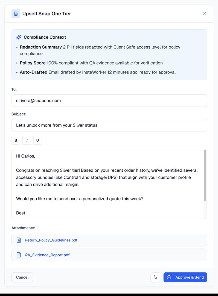Toggle bold formatting
The image size is (218, 296).
pos(16,140)
